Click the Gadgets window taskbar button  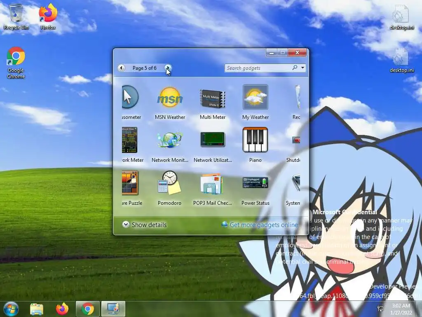coord(113,309)
